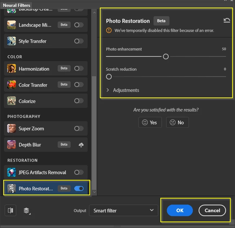Click the Depth Blur thumbnail
The image size is (235, 228).
[x=12, y=145]
